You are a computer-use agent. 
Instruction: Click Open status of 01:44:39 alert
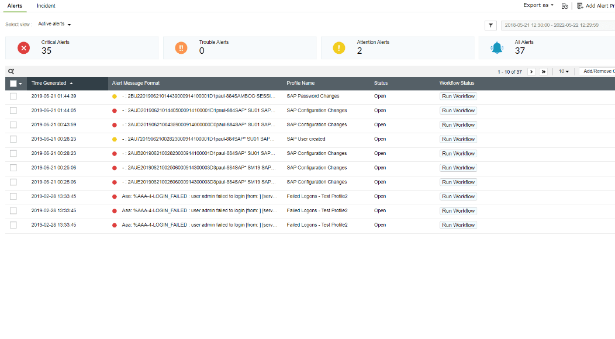coord(379,96)
